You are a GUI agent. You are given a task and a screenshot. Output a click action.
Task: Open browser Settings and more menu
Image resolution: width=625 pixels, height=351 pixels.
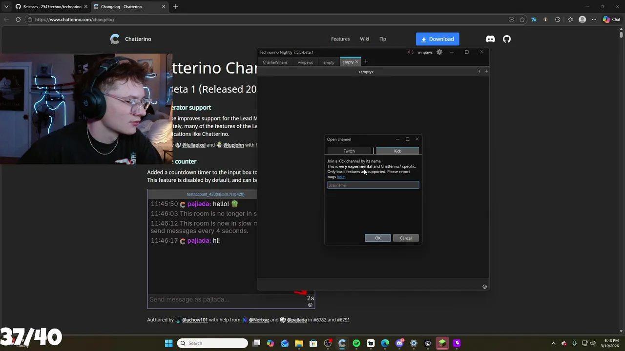point(594,19)
